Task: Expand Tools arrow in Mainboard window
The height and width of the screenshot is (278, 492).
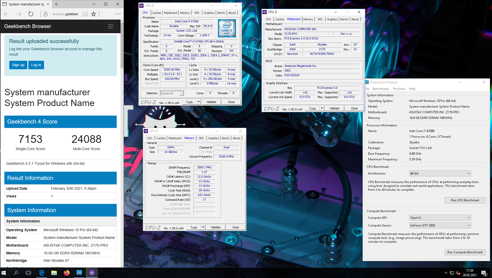Action: (322, 109)
